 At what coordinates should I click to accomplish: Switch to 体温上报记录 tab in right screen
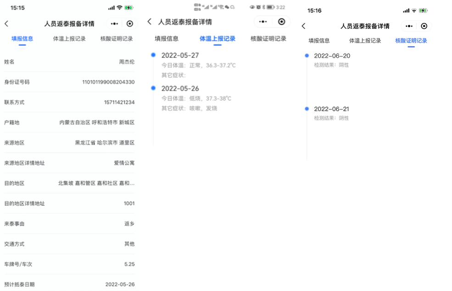[365, 41]
